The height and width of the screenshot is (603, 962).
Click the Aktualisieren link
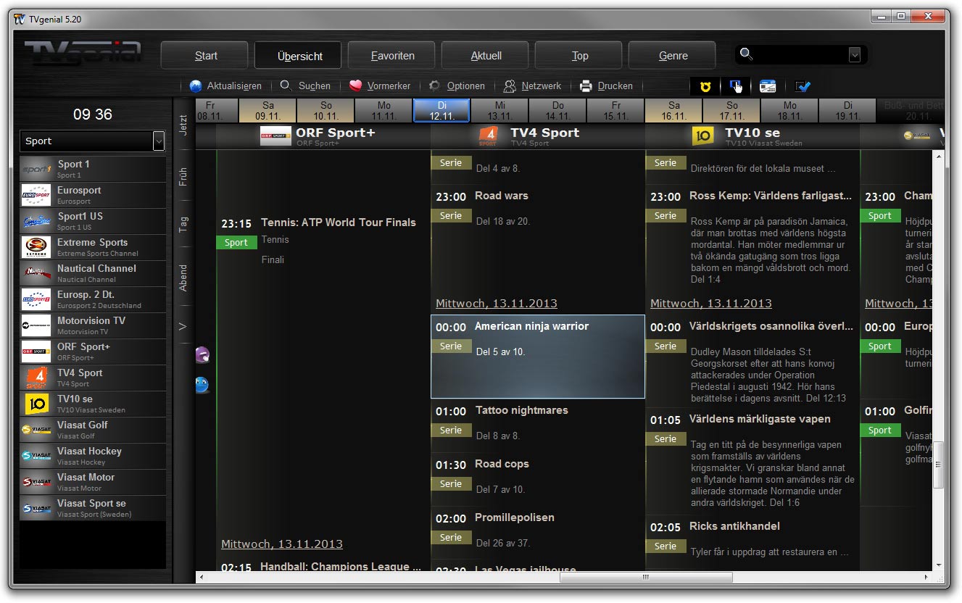pyautogui.click(x=234, y=86)
